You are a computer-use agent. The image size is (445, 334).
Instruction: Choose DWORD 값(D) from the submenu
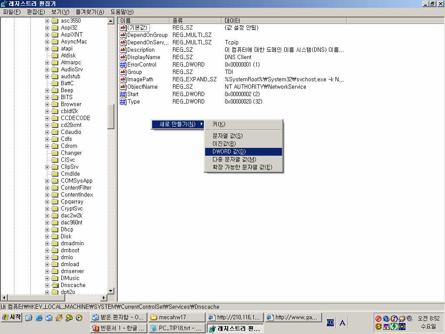coord(229,151)
